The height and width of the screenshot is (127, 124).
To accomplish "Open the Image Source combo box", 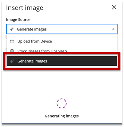I will 62,29.
